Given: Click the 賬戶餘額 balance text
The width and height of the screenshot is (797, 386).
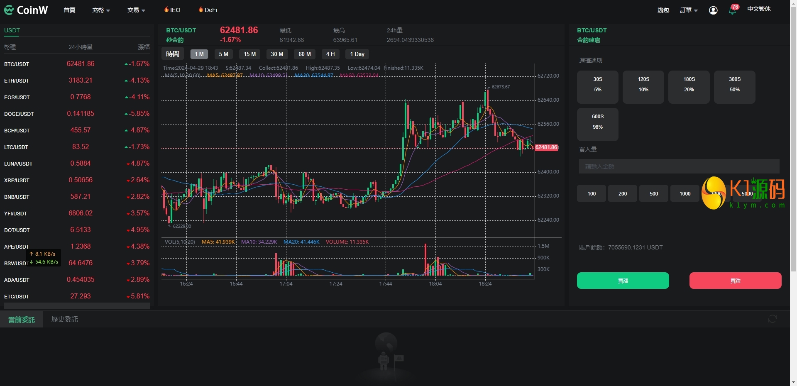Looking at the screenshot, I should click(621, 247).
